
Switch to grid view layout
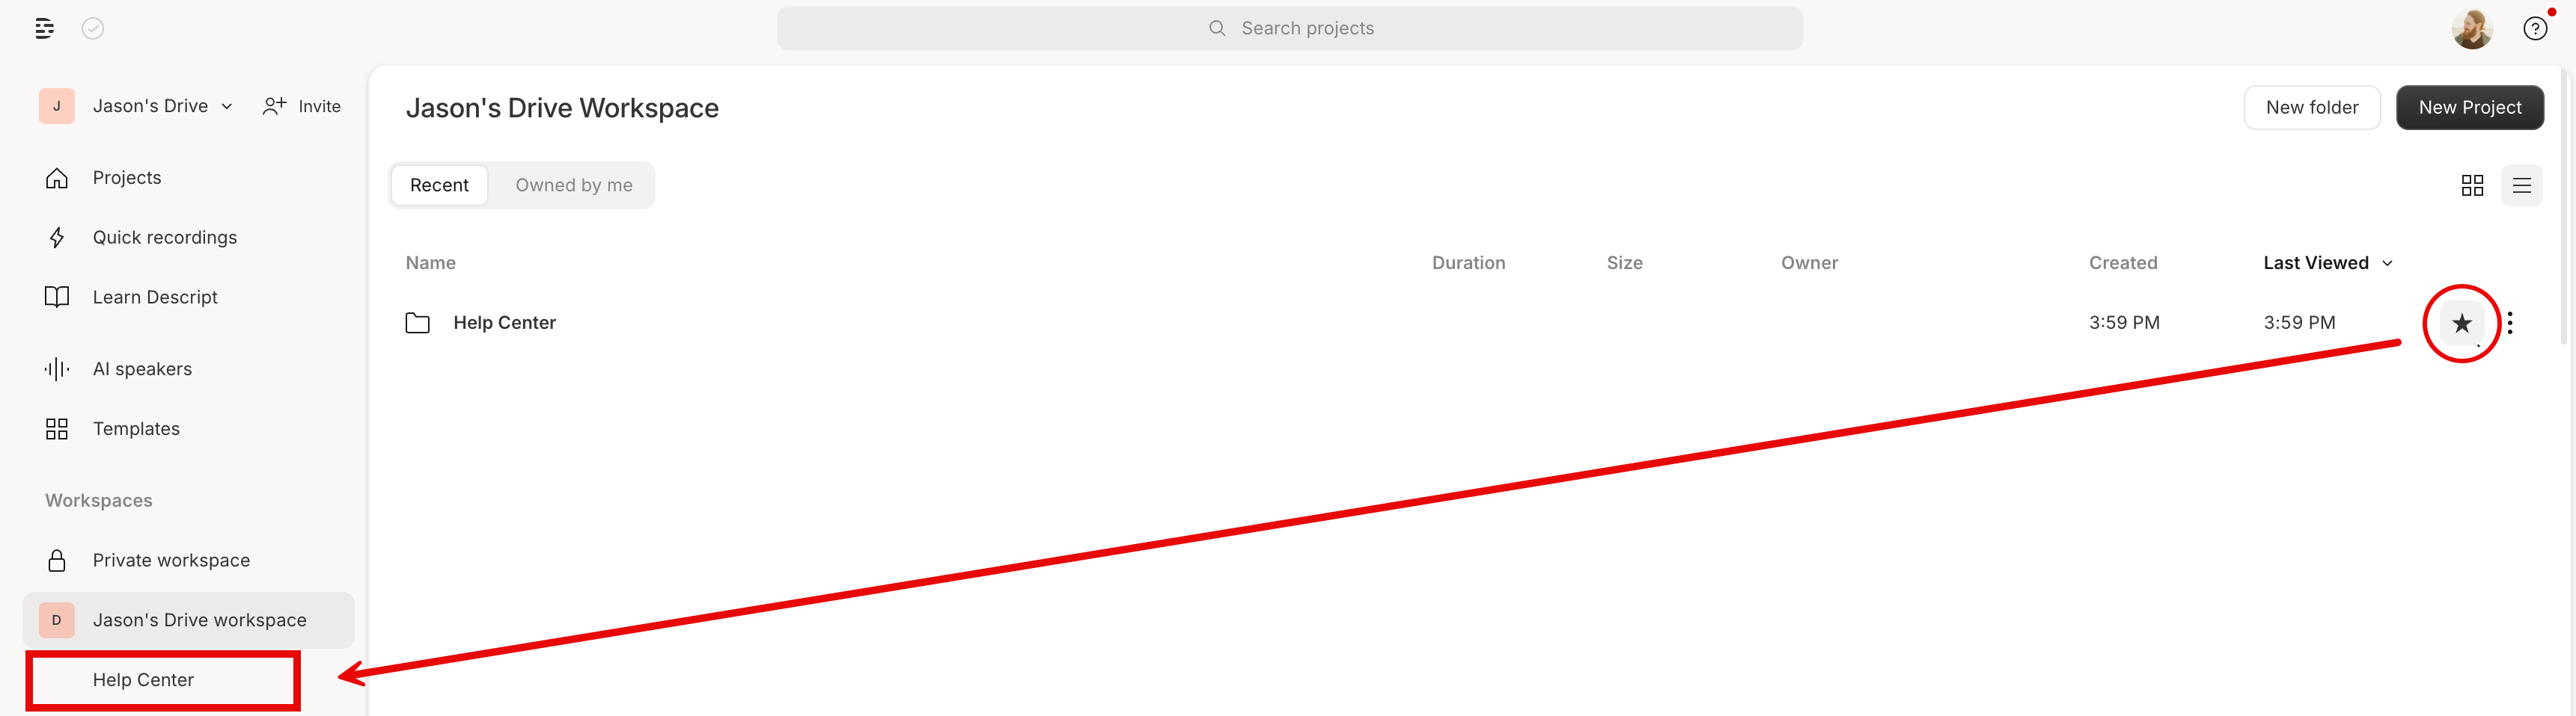[2472, 186]
